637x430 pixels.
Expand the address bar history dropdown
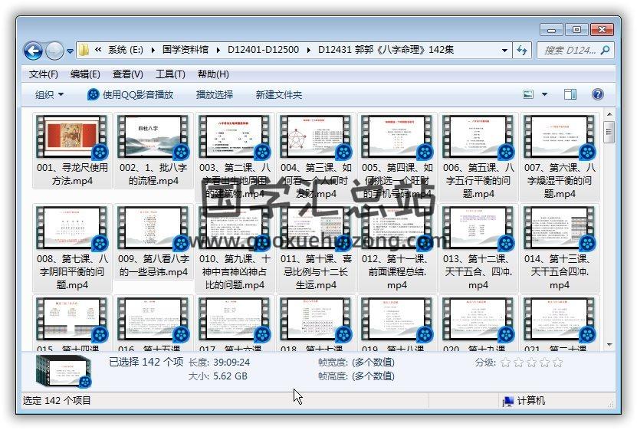click(504, 50)
